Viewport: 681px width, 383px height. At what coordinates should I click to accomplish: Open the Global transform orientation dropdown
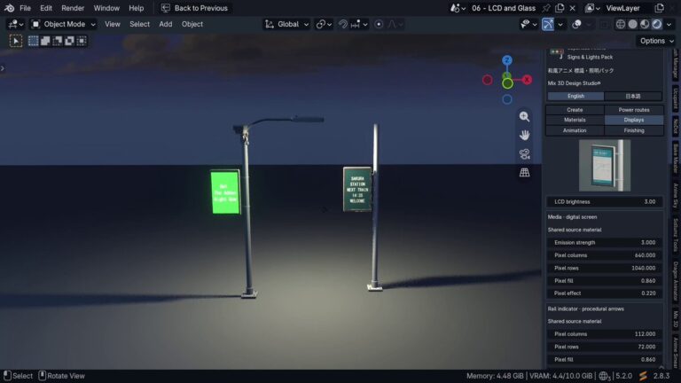point(286,24)
